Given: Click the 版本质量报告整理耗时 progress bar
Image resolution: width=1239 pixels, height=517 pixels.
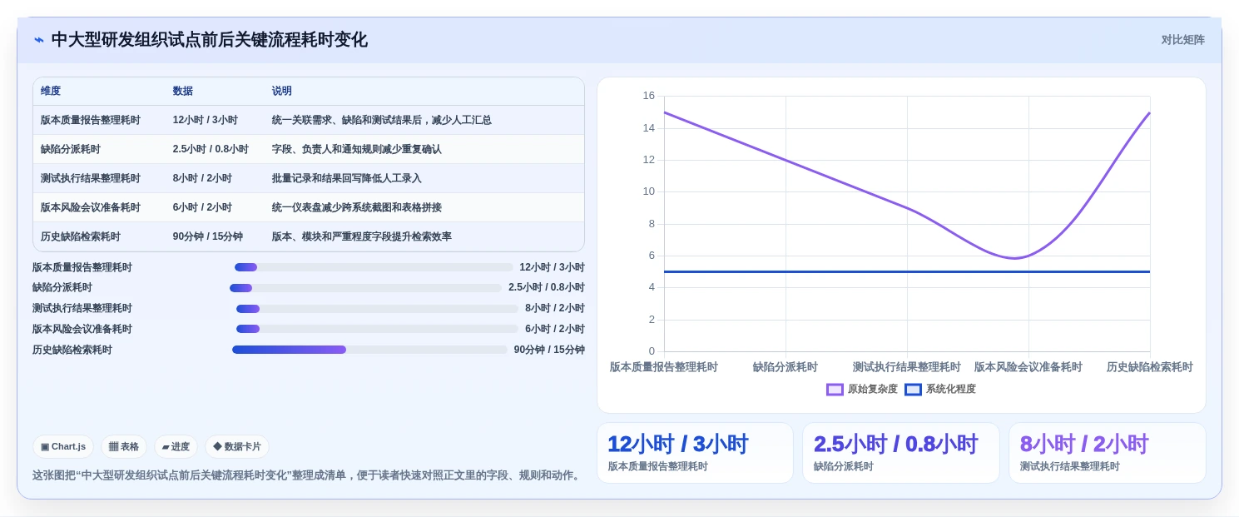Looking at the screenshot, I should (374, 267).
